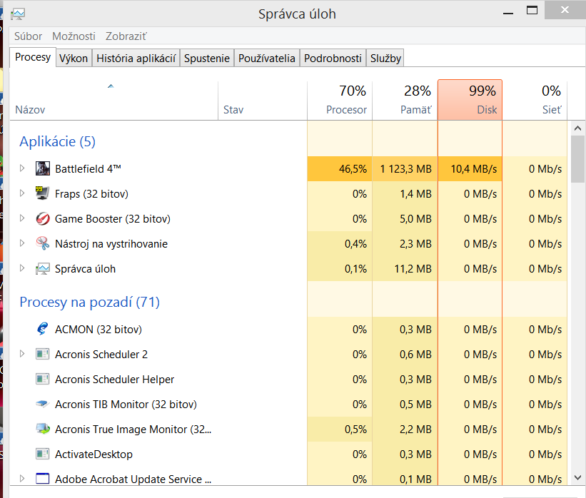The width and height of the screenshot is (586, 498).
Task: Select the Fraps (32 bitov) row
Action: 288,193
